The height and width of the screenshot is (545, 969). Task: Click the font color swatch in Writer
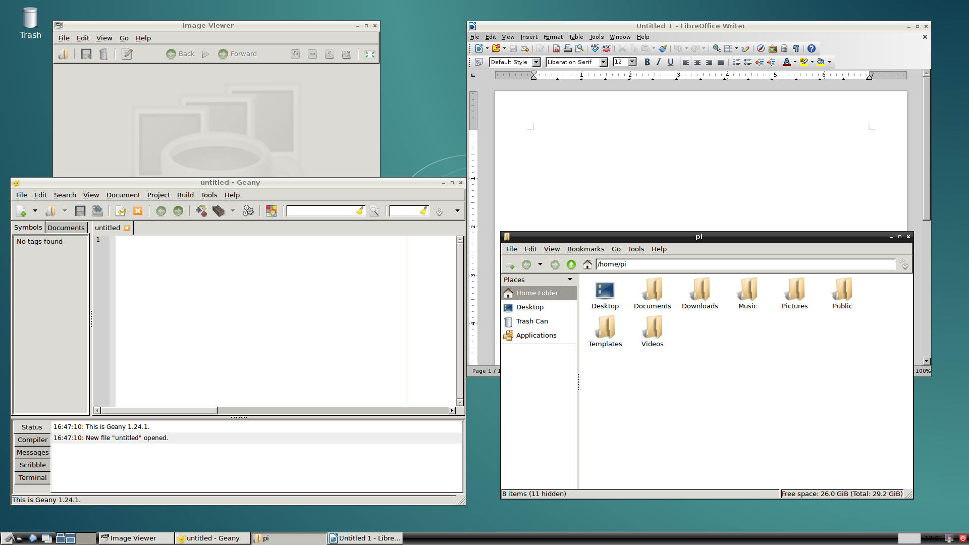pos(787,62)
